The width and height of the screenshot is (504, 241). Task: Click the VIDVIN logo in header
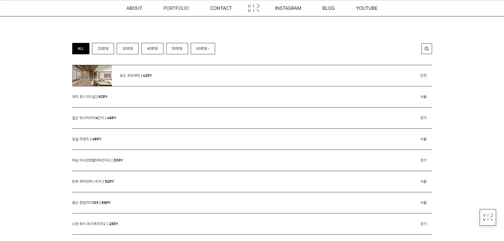253,8
